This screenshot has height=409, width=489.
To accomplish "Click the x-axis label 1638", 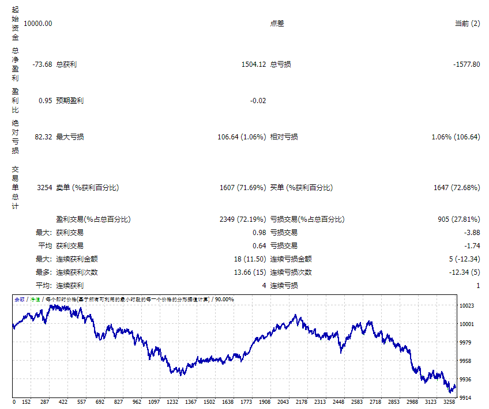I will tap(228, 402).
